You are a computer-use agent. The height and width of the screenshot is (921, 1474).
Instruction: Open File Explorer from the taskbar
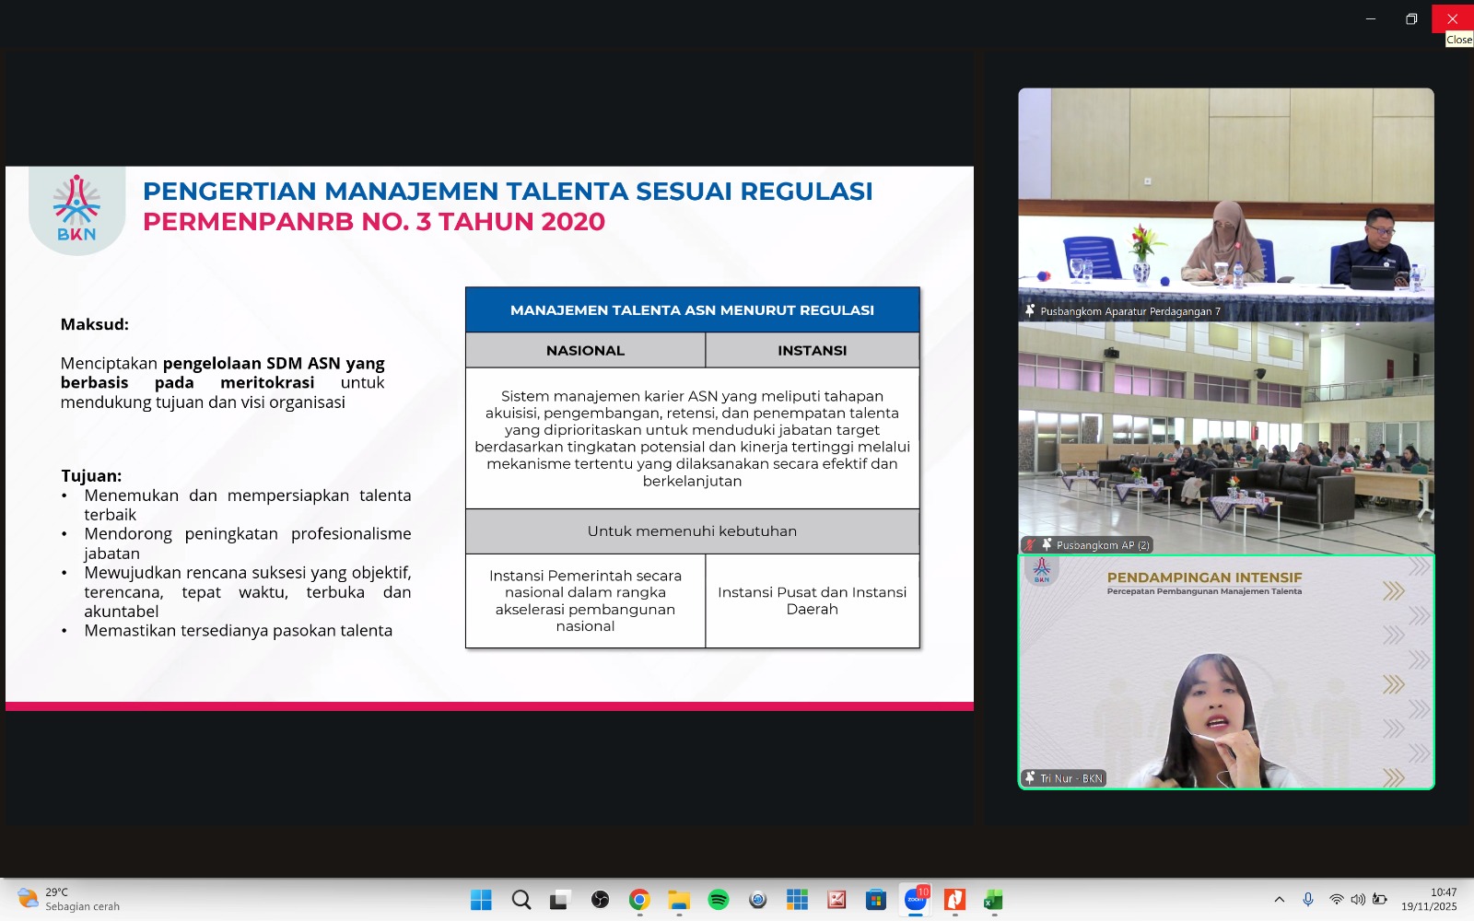(x=679, y=900)
